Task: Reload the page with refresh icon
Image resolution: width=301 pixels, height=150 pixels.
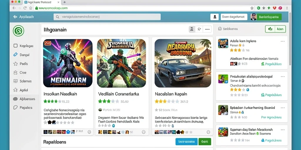Action: coord(25,8)
